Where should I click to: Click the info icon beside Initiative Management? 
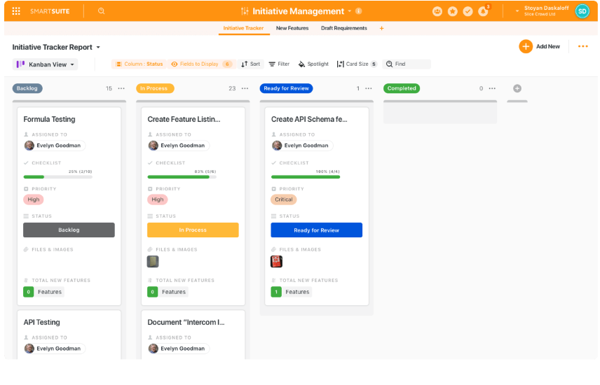click(x=359, y=11)
